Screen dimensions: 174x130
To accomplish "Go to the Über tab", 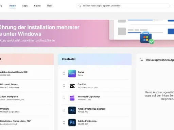I will tap(50, 6).
